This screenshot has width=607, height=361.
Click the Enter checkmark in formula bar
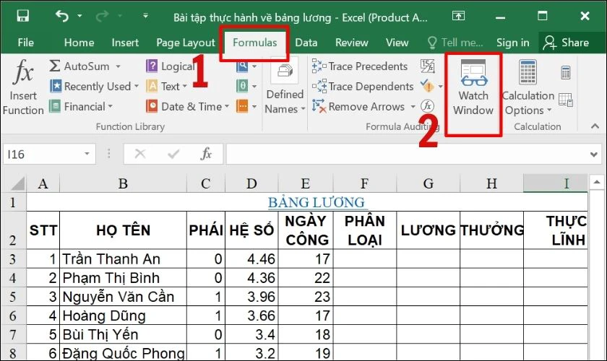tap(173, 154)
